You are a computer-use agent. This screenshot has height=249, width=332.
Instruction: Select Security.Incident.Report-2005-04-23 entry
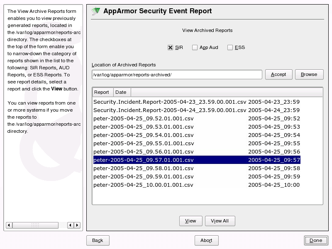[166, 102]
